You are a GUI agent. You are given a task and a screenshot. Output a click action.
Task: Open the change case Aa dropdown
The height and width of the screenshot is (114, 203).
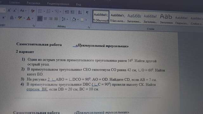point(23,10)
